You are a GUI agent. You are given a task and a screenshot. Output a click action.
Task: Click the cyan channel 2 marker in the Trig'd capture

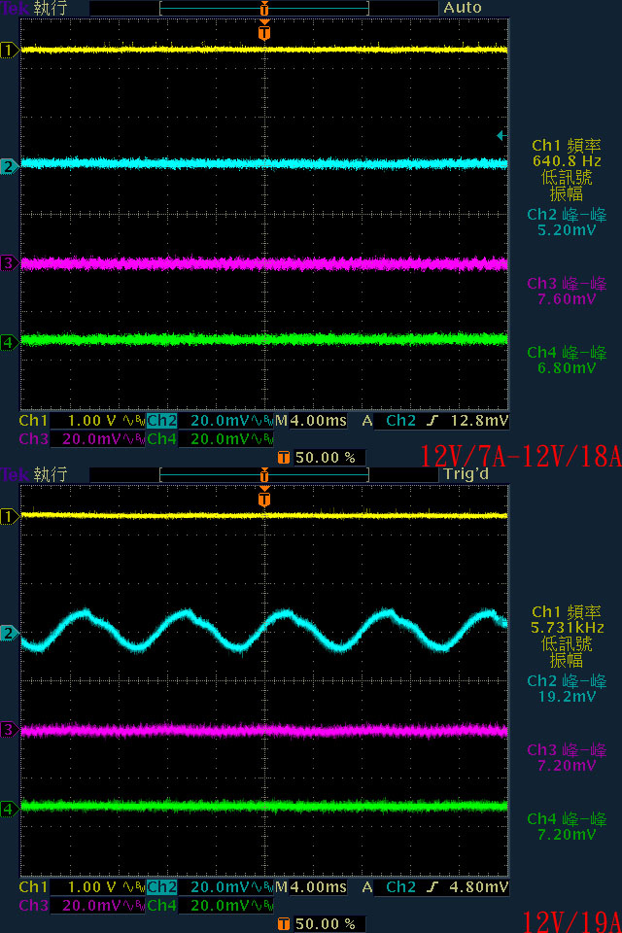click(9, 633)
